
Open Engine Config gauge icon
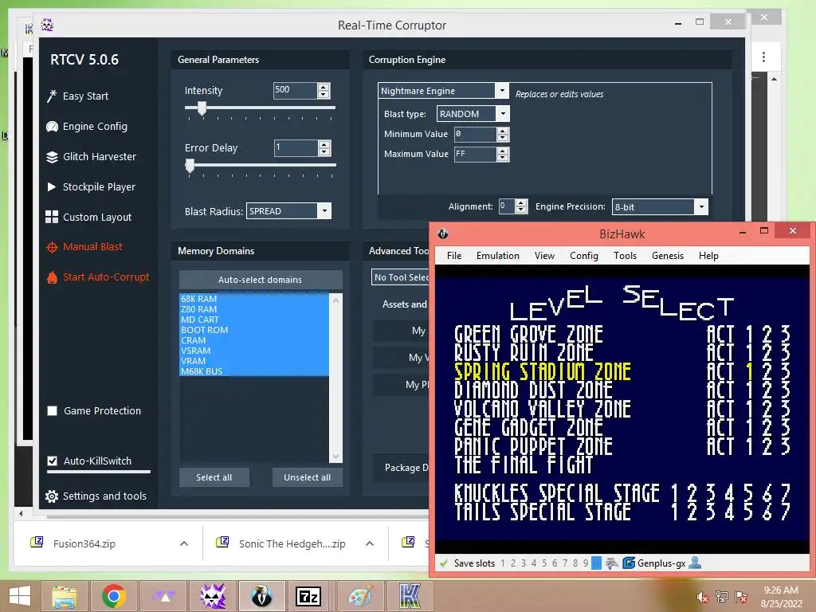(52, 127)
